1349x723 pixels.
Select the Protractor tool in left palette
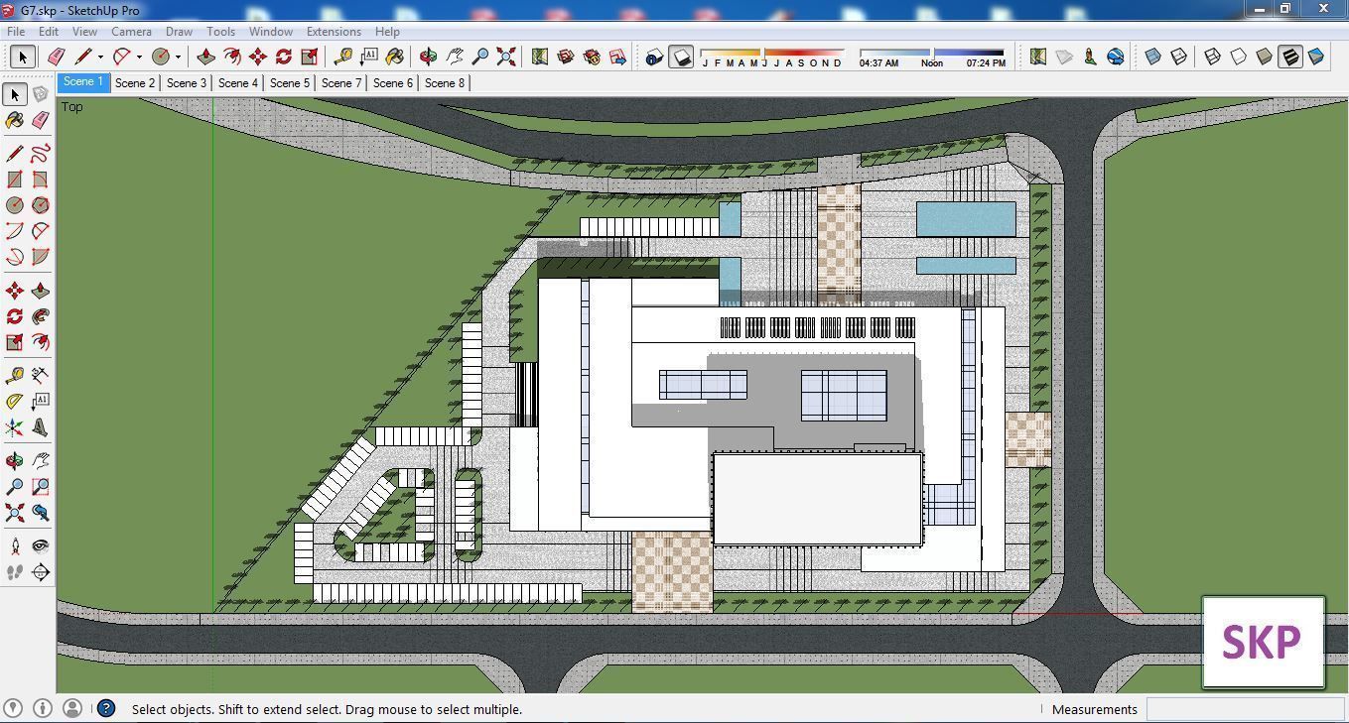[15, 402]
